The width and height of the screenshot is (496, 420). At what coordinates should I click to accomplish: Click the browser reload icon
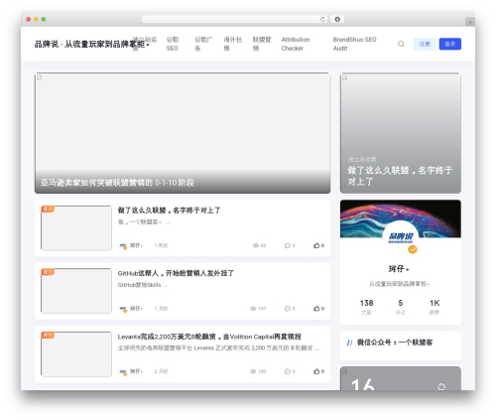pyautogui.click(x=322, y=19)
